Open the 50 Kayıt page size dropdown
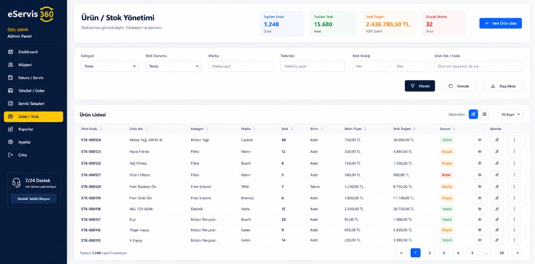Viewport: 535px width, 264px height. click(510, 114)
